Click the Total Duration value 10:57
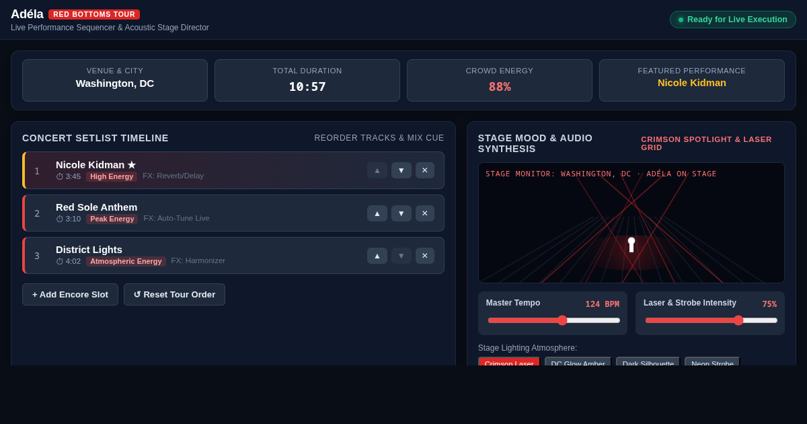Viewport: 807px width, 424px height. click(x=307, y=87)
